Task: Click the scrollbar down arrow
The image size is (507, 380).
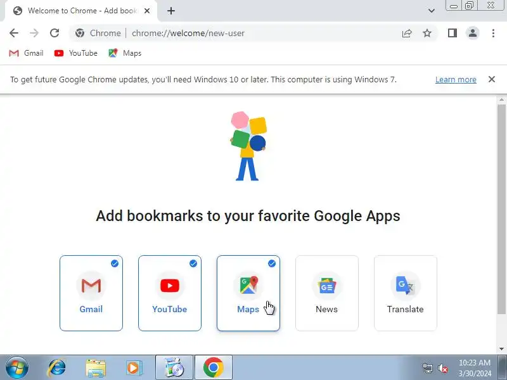Action: coord(501,349)
